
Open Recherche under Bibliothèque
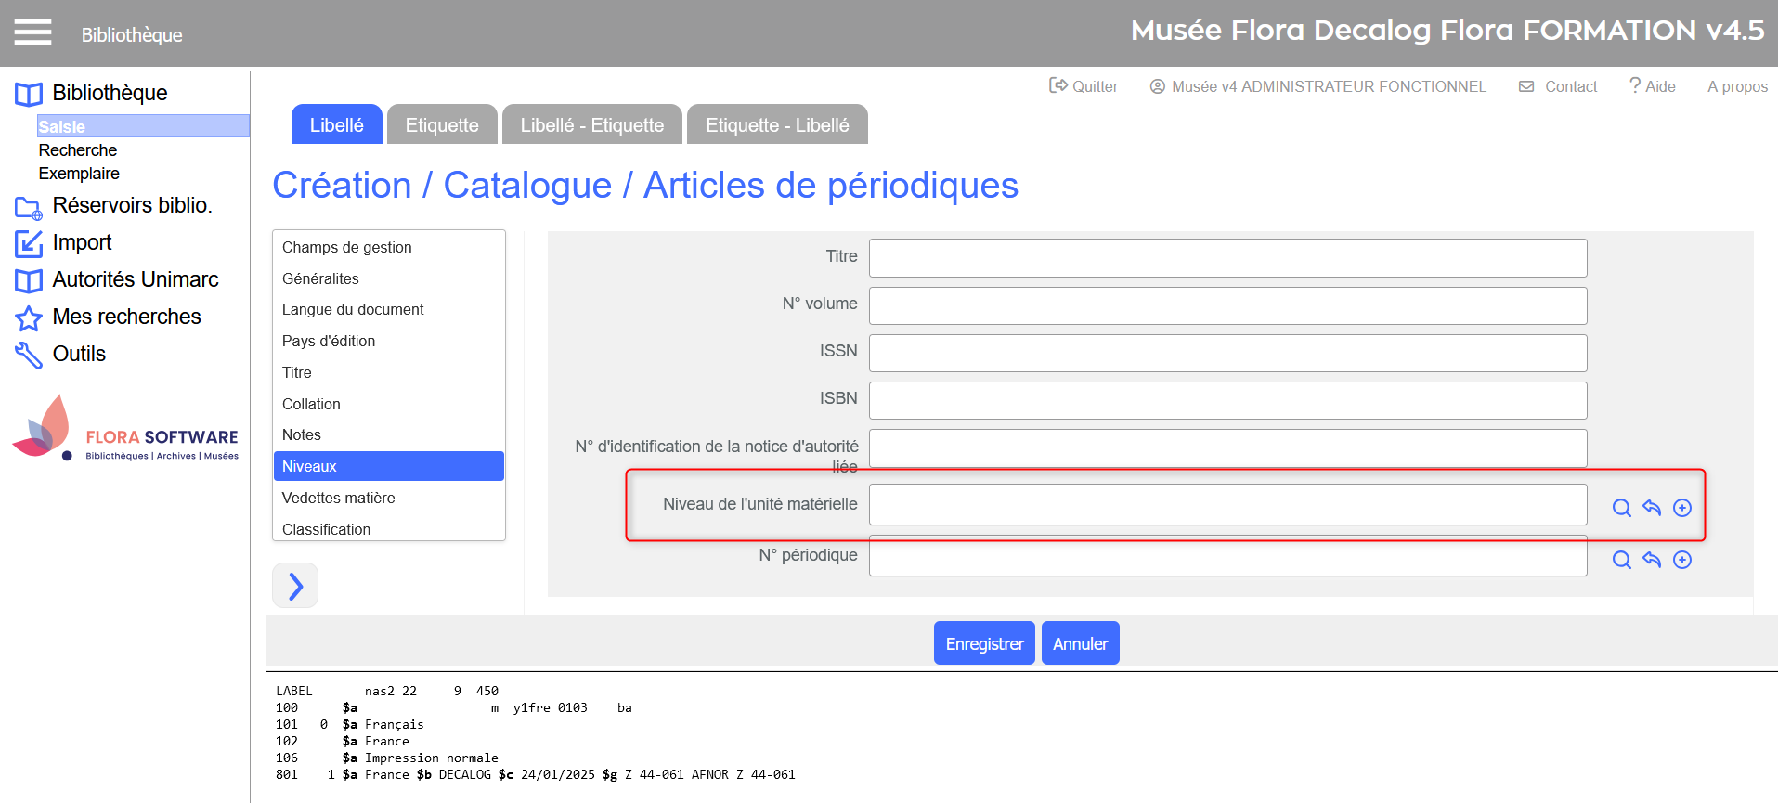pos(78,150)
